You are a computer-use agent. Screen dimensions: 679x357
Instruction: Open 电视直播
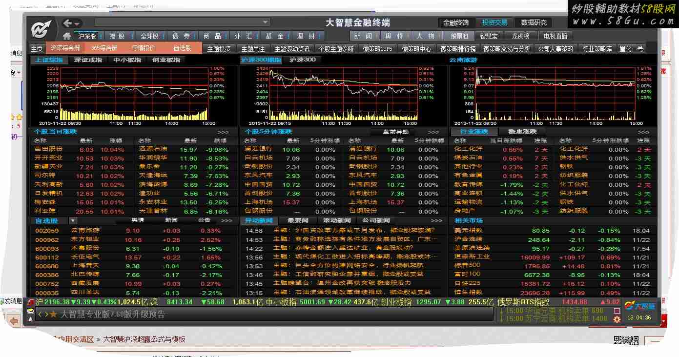(x=556, y=36)
